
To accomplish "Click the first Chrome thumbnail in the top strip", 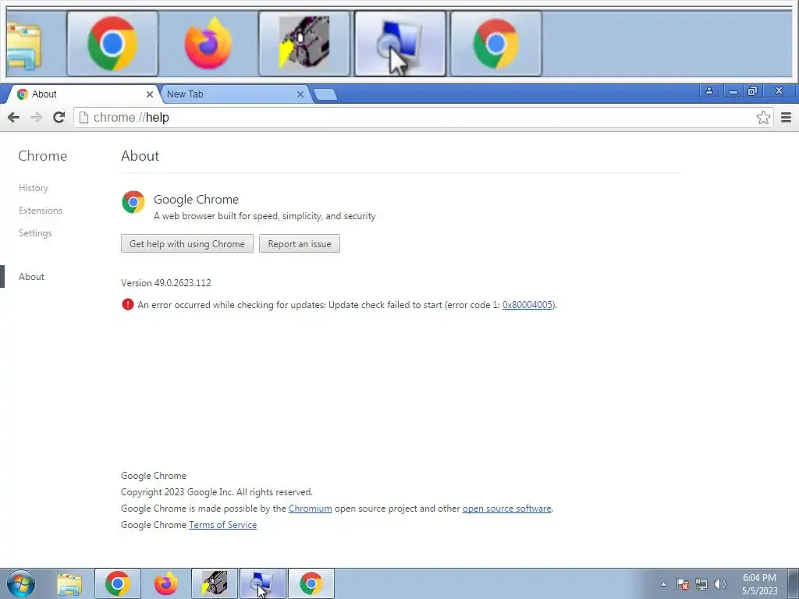I will (x=112, y=44).
